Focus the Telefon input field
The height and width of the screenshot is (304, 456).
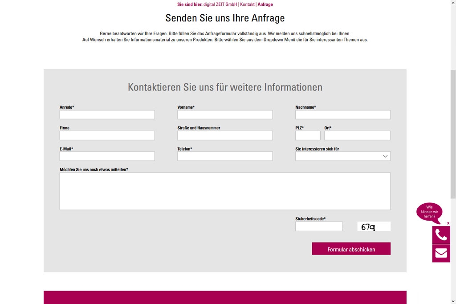pos(225,156)
